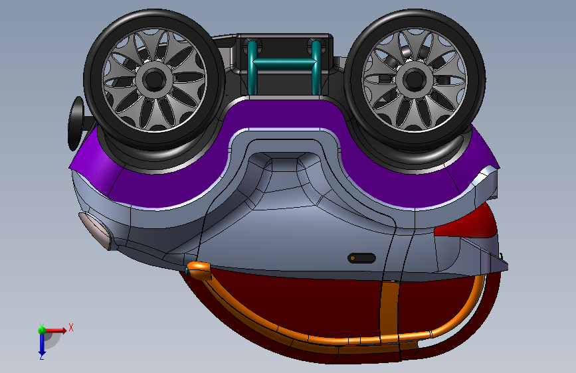Click the teal H-shaped handle bar
Viewport: 576px width, 373px height.
(x=284, y=67)
